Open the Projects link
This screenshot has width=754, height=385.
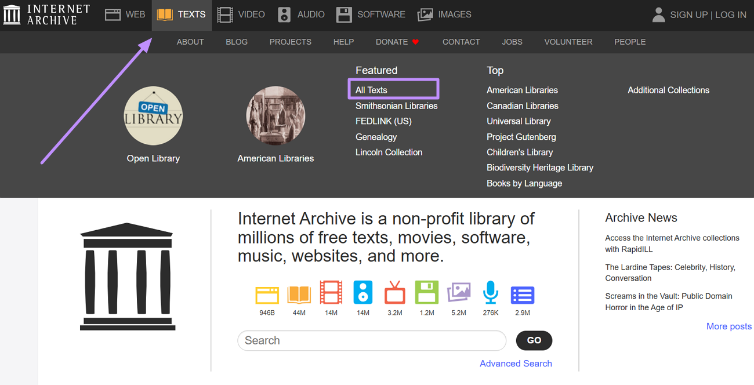(291, 42)
